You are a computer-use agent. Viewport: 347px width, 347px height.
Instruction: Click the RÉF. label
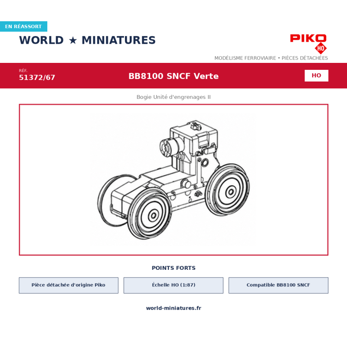click(x=23, y=71)
